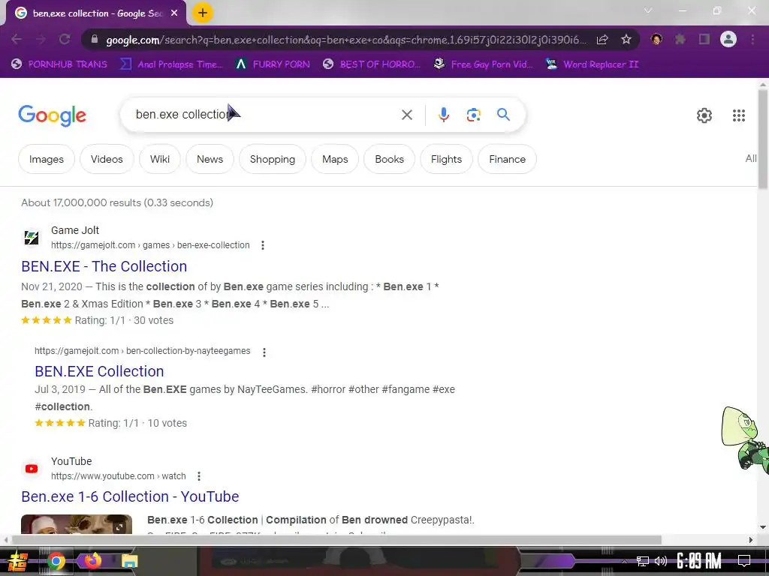Viewport: 769px width, 576px height.
Task: Click the taskbar clock showing 6:09 AM
Action: pos(699,561)
